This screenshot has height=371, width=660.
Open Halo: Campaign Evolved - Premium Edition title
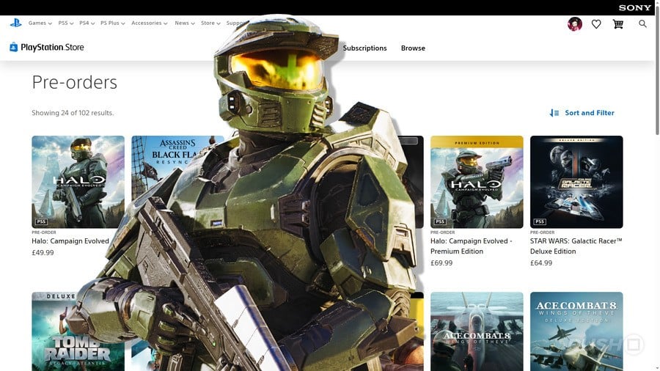[x=471, y=246]
